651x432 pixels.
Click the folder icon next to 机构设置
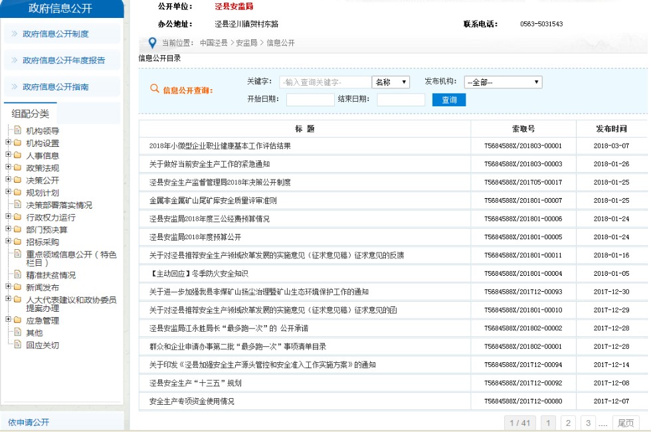[x=17, y=143]
